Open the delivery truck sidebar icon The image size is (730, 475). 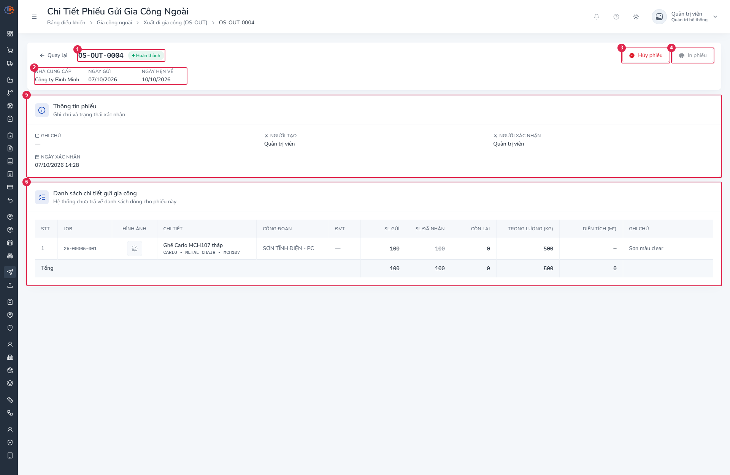10,63
